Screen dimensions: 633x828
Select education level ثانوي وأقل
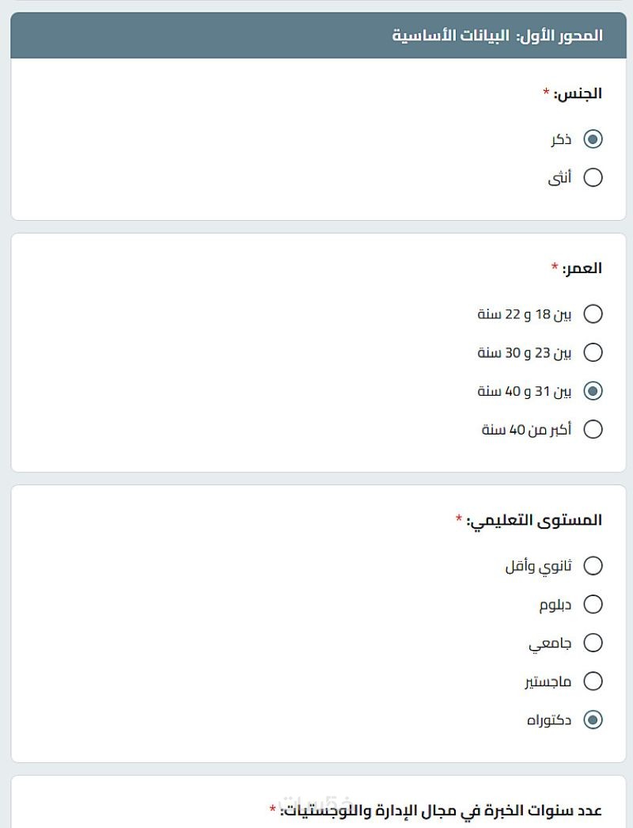coord(593,566)
